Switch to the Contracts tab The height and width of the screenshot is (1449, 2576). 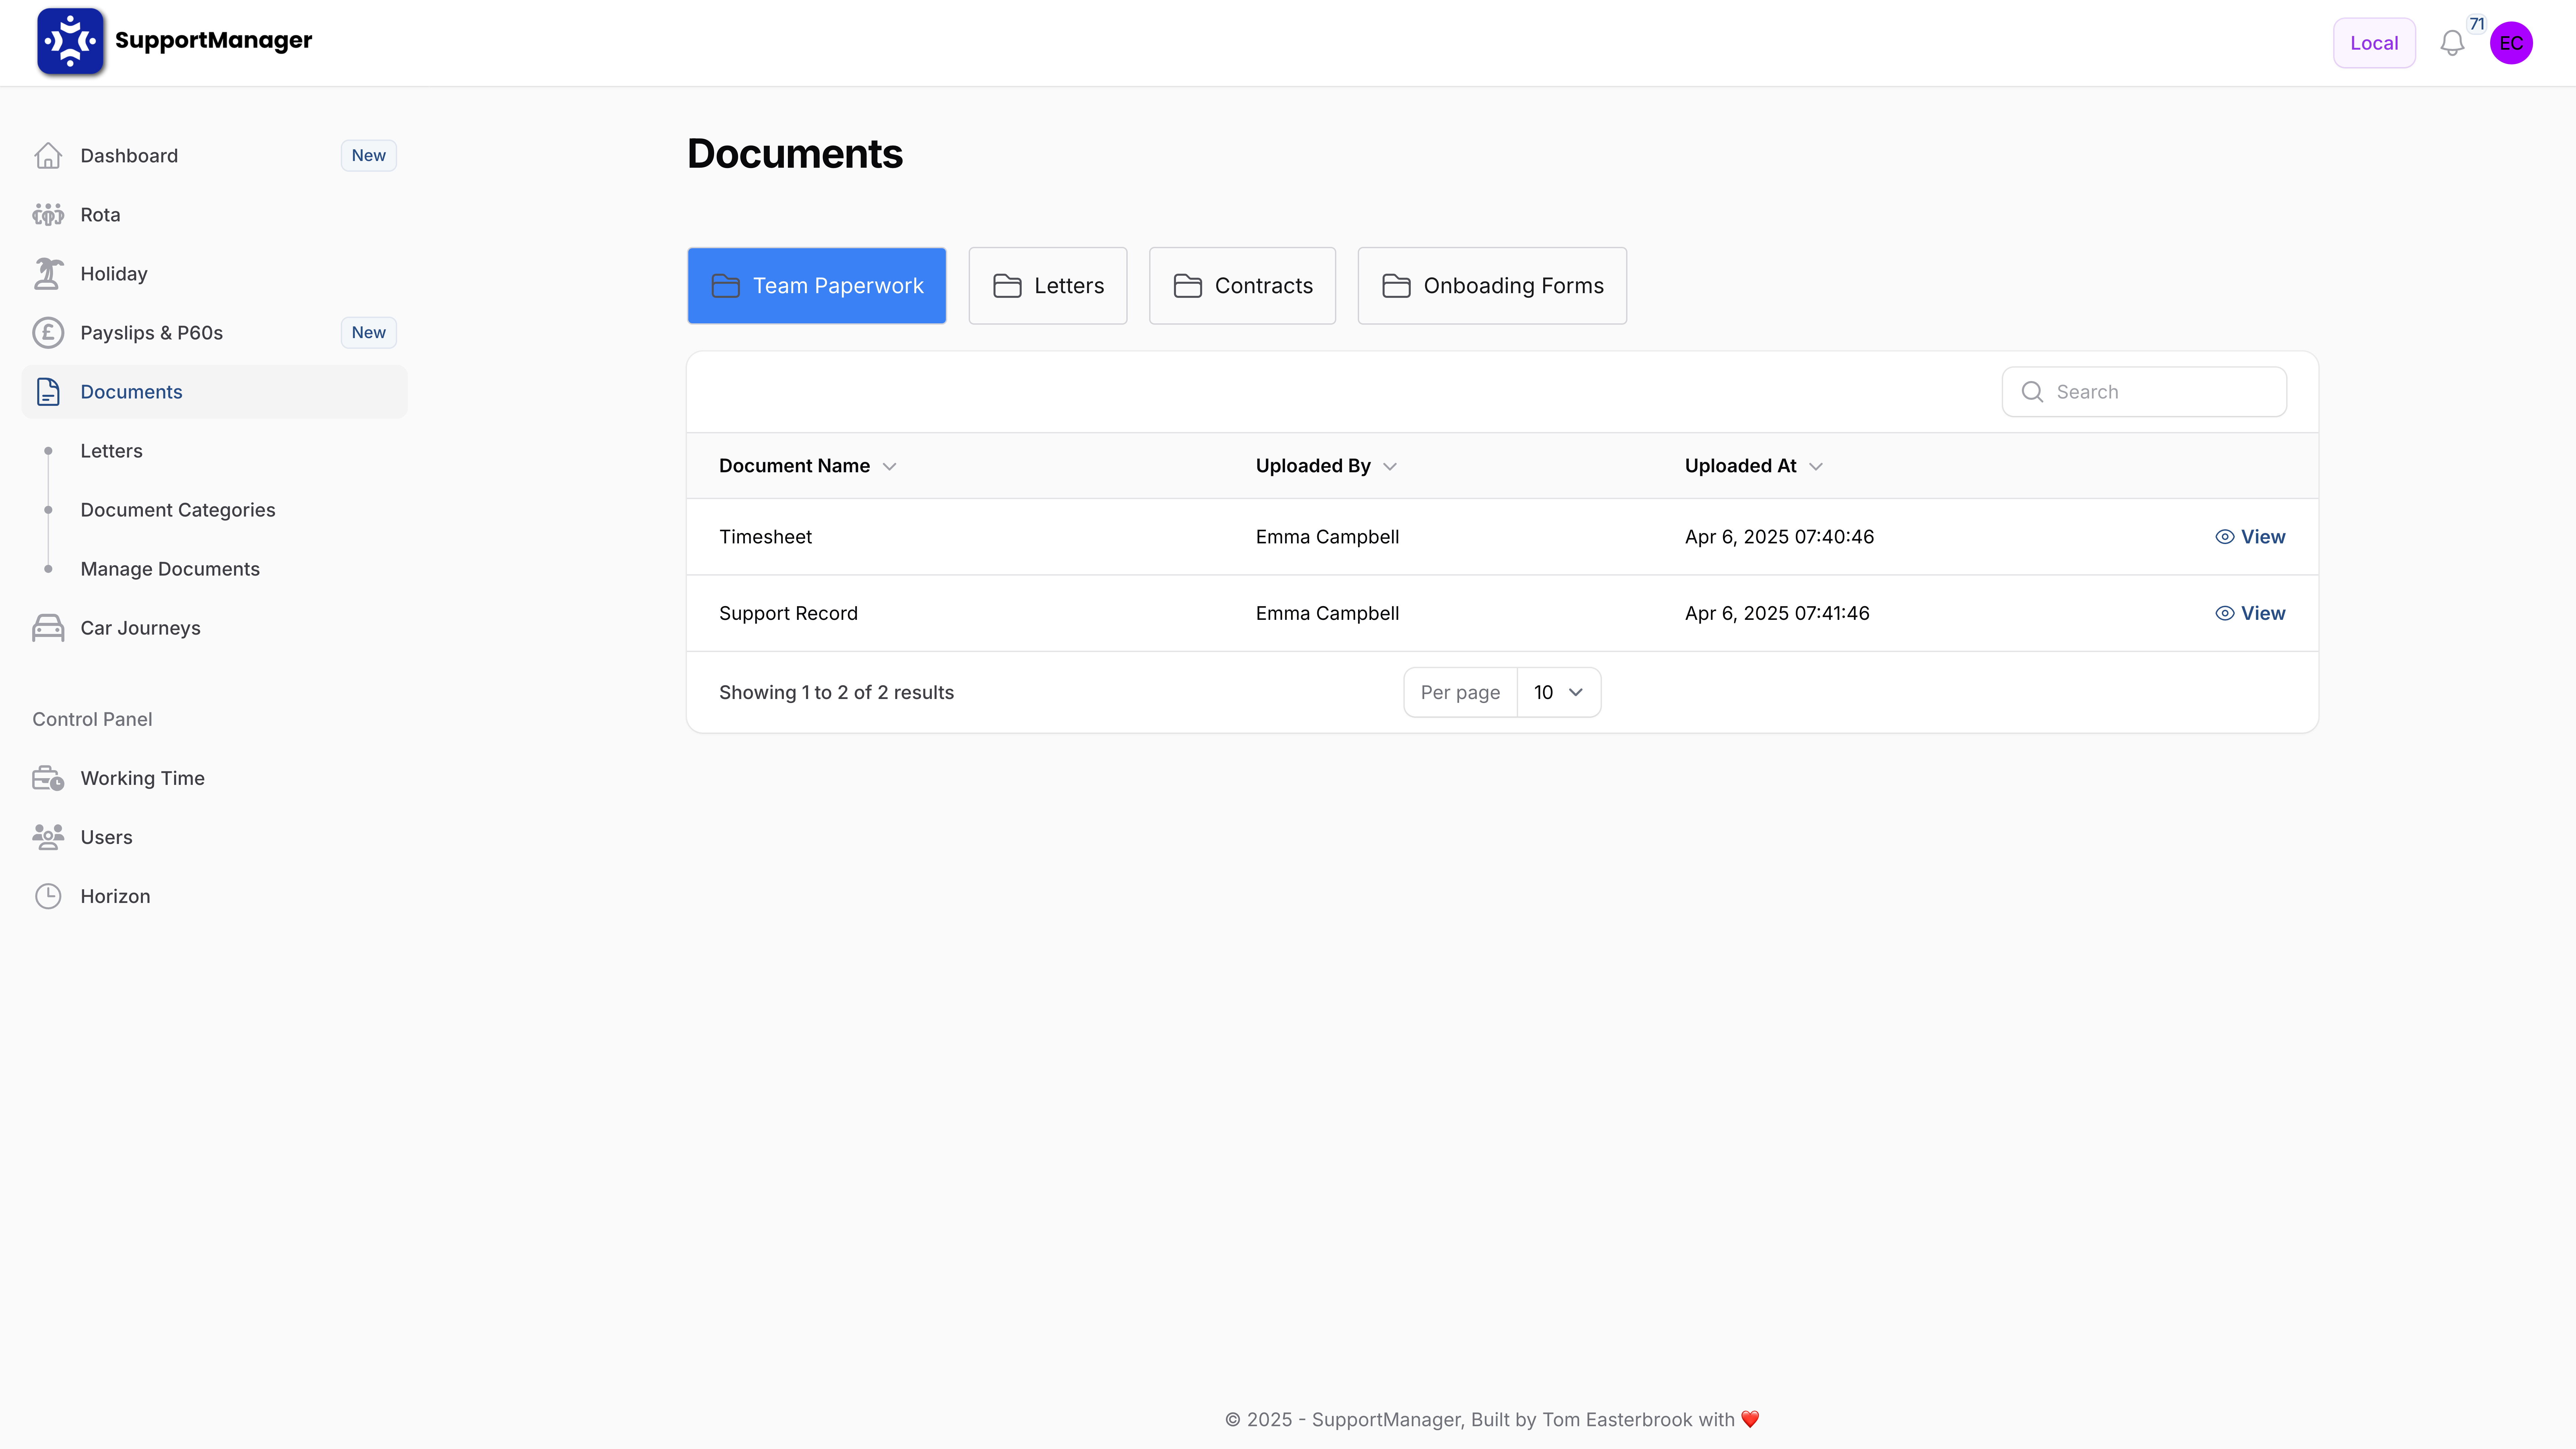(1242, 286)
